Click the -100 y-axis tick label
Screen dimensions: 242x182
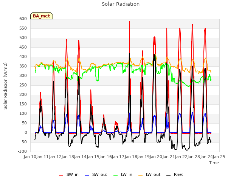point(22,152)
